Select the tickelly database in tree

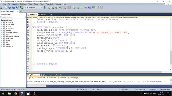(8, 45)
